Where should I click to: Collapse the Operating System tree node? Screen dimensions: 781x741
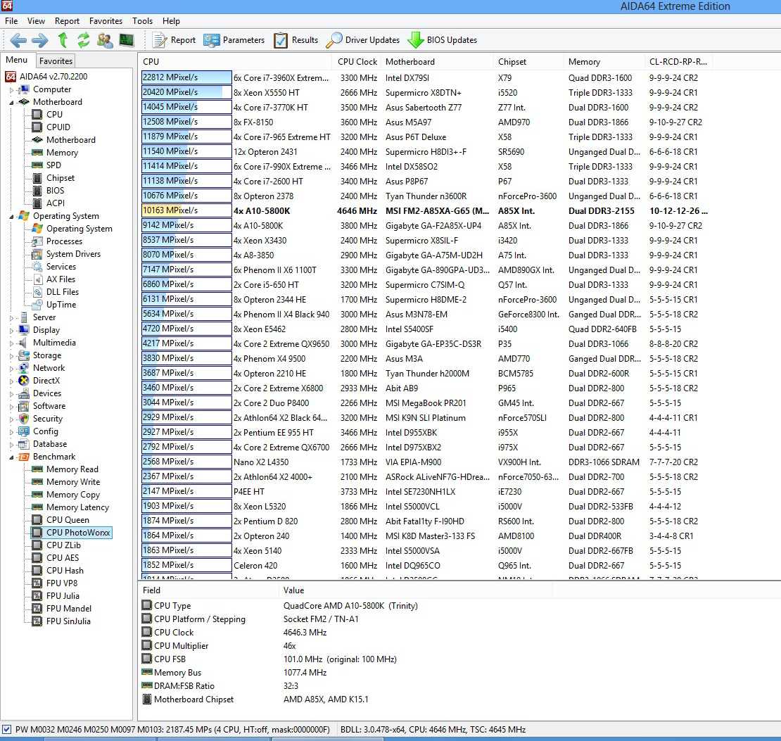(x=11, y=216)
